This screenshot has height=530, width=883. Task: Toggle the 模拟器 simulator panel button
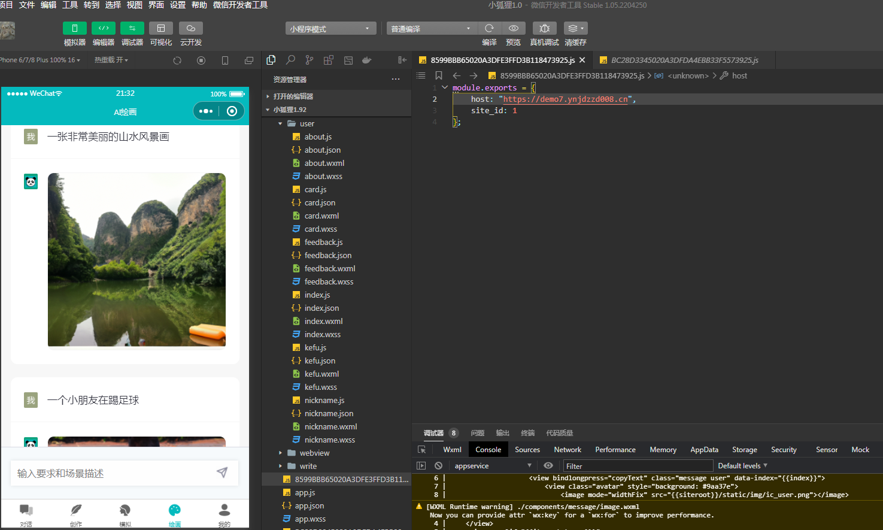75,28
